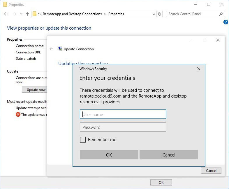The image size is (229, 189).
Task: Open recent locations dropdown arrow
Action: pos(21,14)
